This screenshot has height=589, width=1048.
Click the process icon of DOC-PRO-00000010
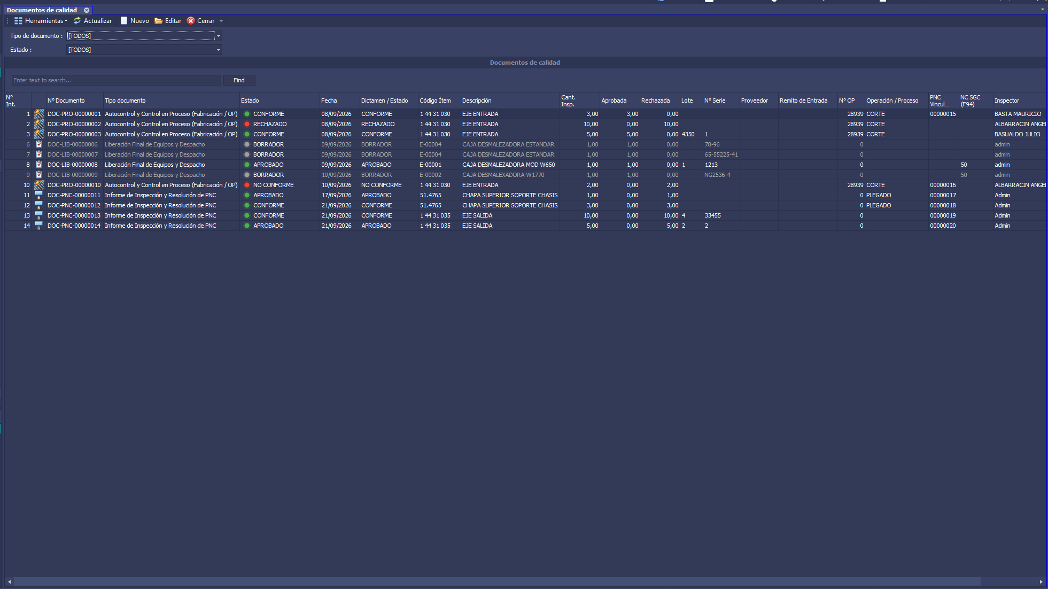tap(39, 185)
